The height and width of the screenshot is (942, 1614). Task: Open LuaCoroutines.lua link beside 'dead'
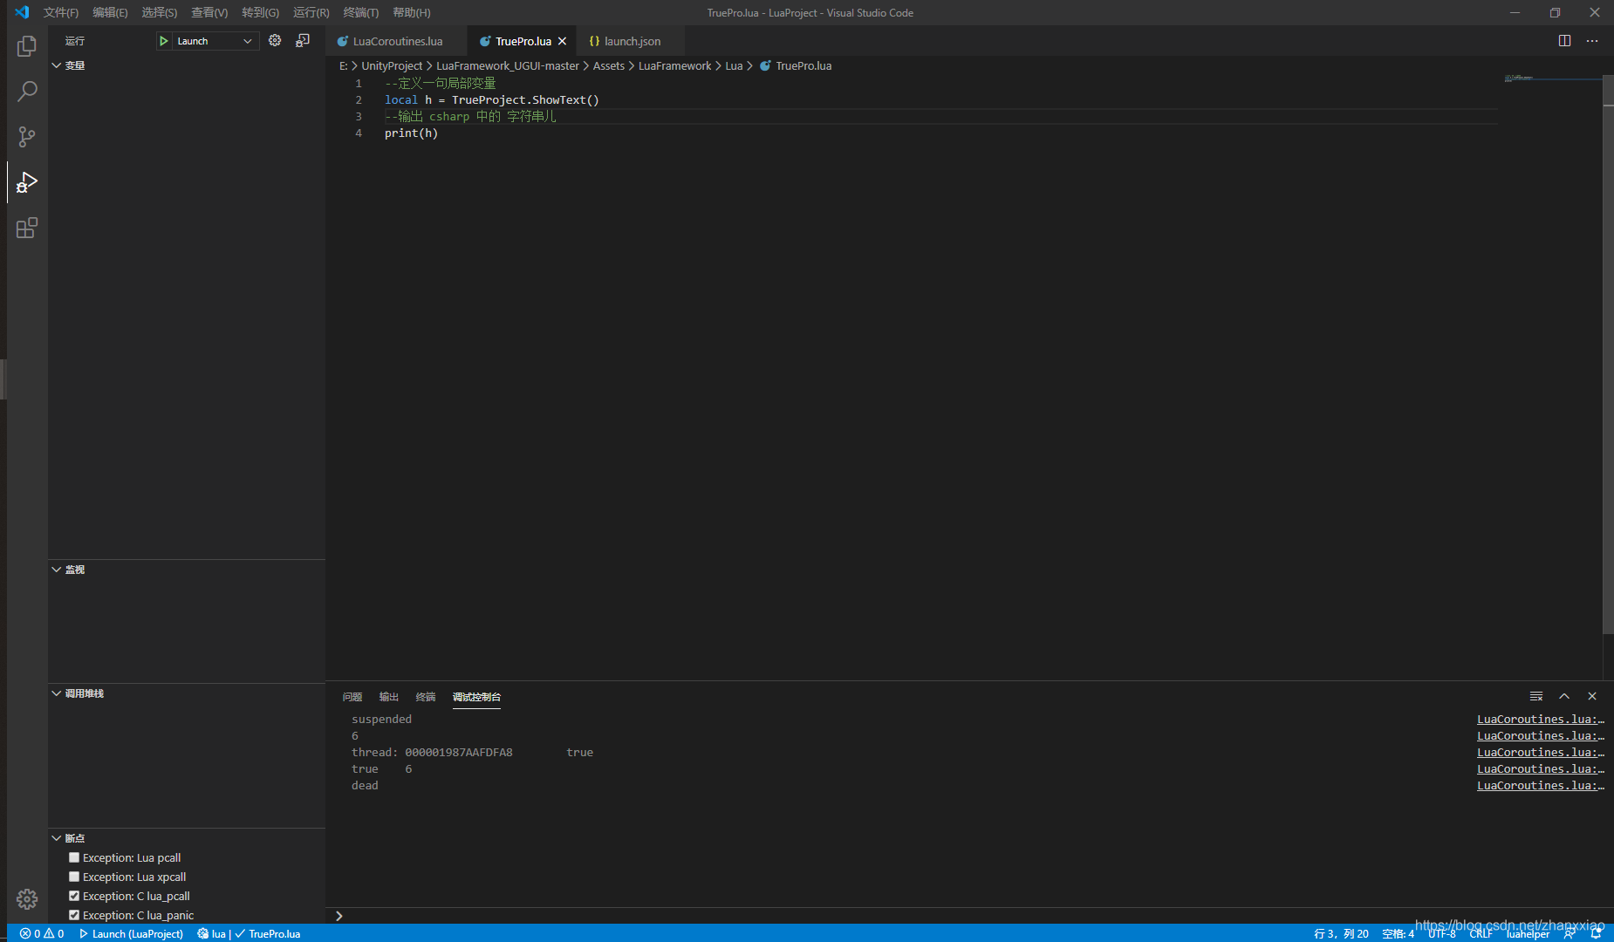(1541, 786)
